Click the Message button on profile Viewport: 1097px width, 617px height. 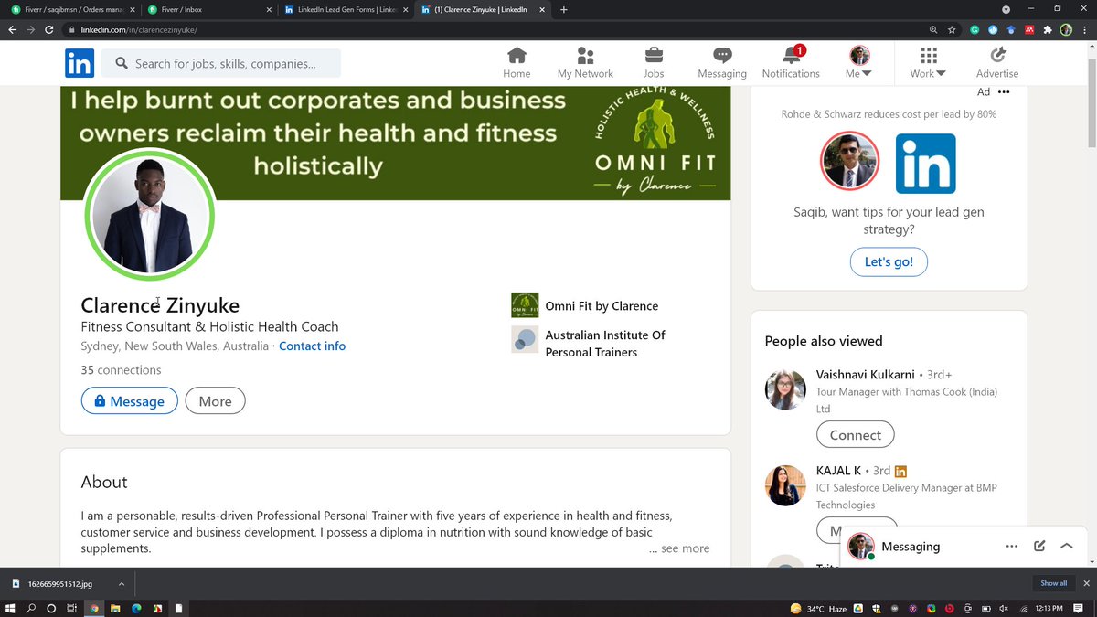point(129,400)
